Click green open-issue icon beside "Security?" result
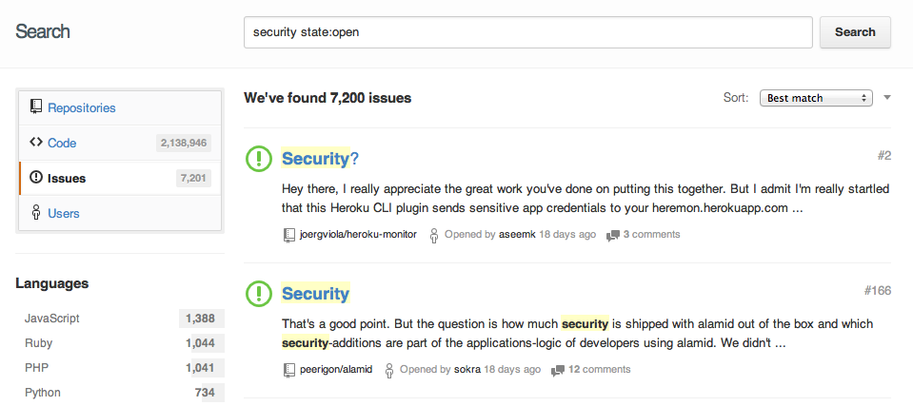913x406 pixels. [x=259, y=159]
